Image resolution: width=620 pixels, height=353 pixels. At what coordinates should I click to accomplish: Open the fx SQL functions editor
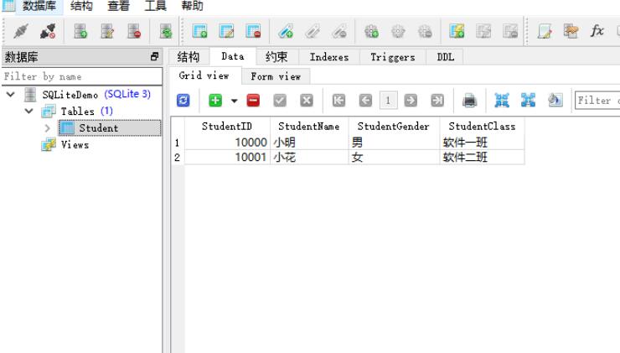pyautogui.click(x=597, y=31)
